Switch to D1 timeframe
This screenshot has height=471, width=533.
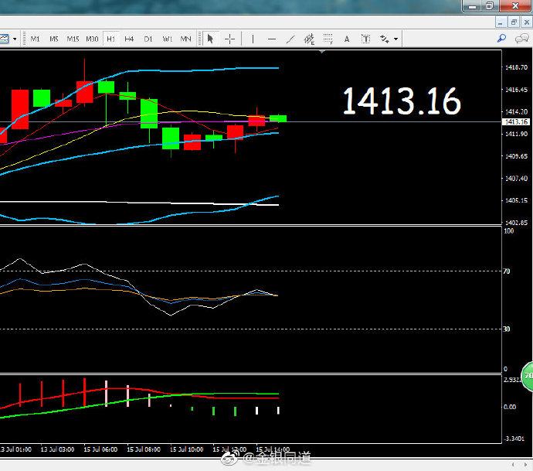(x=148, y=39)
